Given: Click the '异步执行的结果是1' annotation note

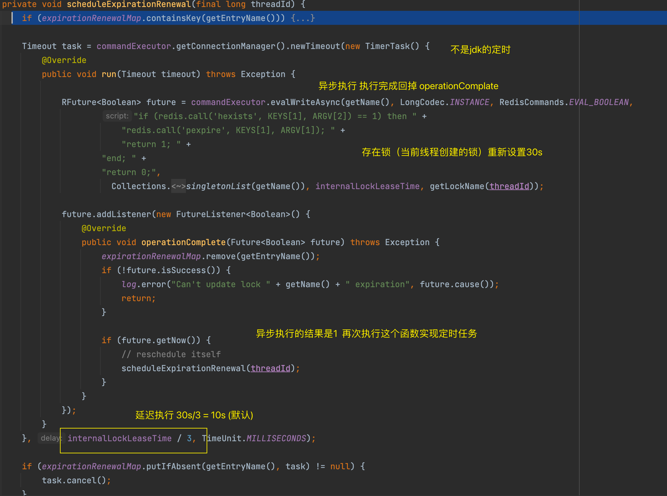Looking at the screenshot, I should pos(297,334).
